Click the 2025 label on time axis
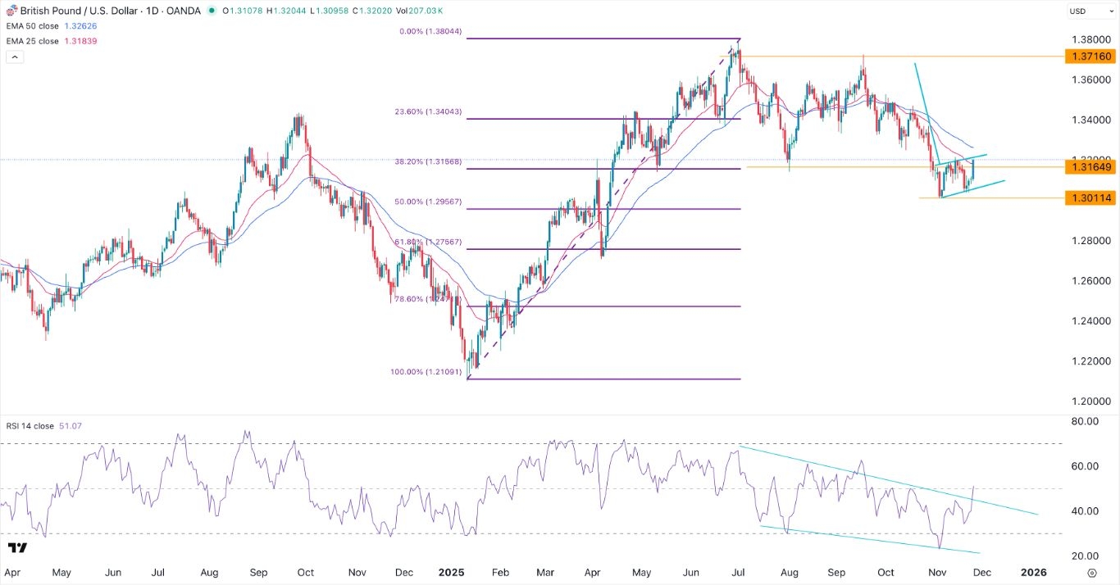 click(x=452, y=573)
